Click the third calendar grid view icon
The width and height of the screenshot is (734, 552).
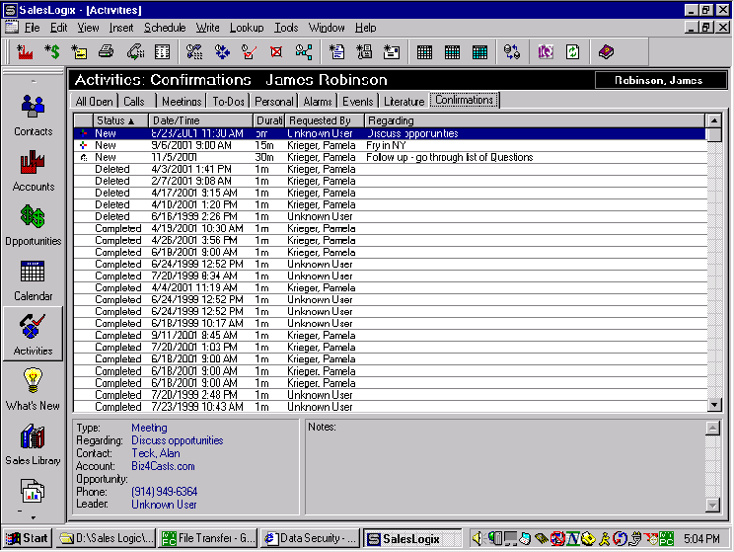click(479, 52)
